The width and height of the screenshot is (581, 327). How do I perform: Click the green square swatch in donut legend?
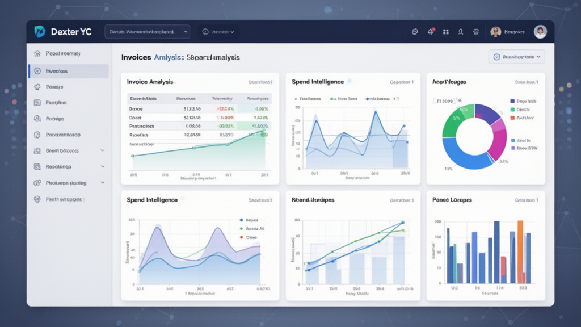point(512,110)
